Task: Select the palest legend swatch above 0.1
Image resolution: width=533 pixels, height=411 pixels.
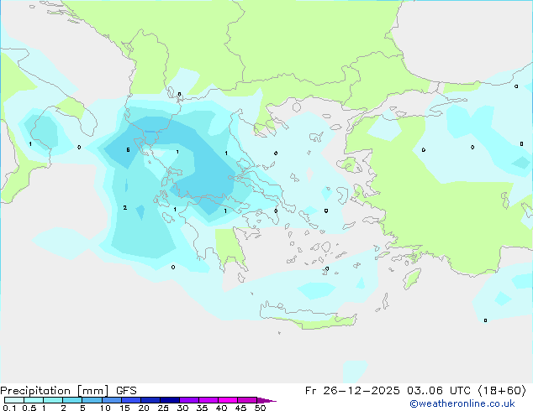Action: point(14,400)
